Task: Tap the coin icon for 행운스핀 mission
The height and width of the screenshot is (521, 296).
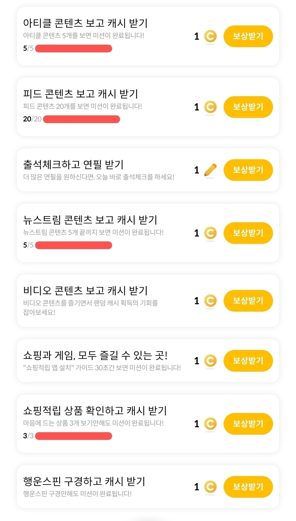Action: [x=210, y=487]
